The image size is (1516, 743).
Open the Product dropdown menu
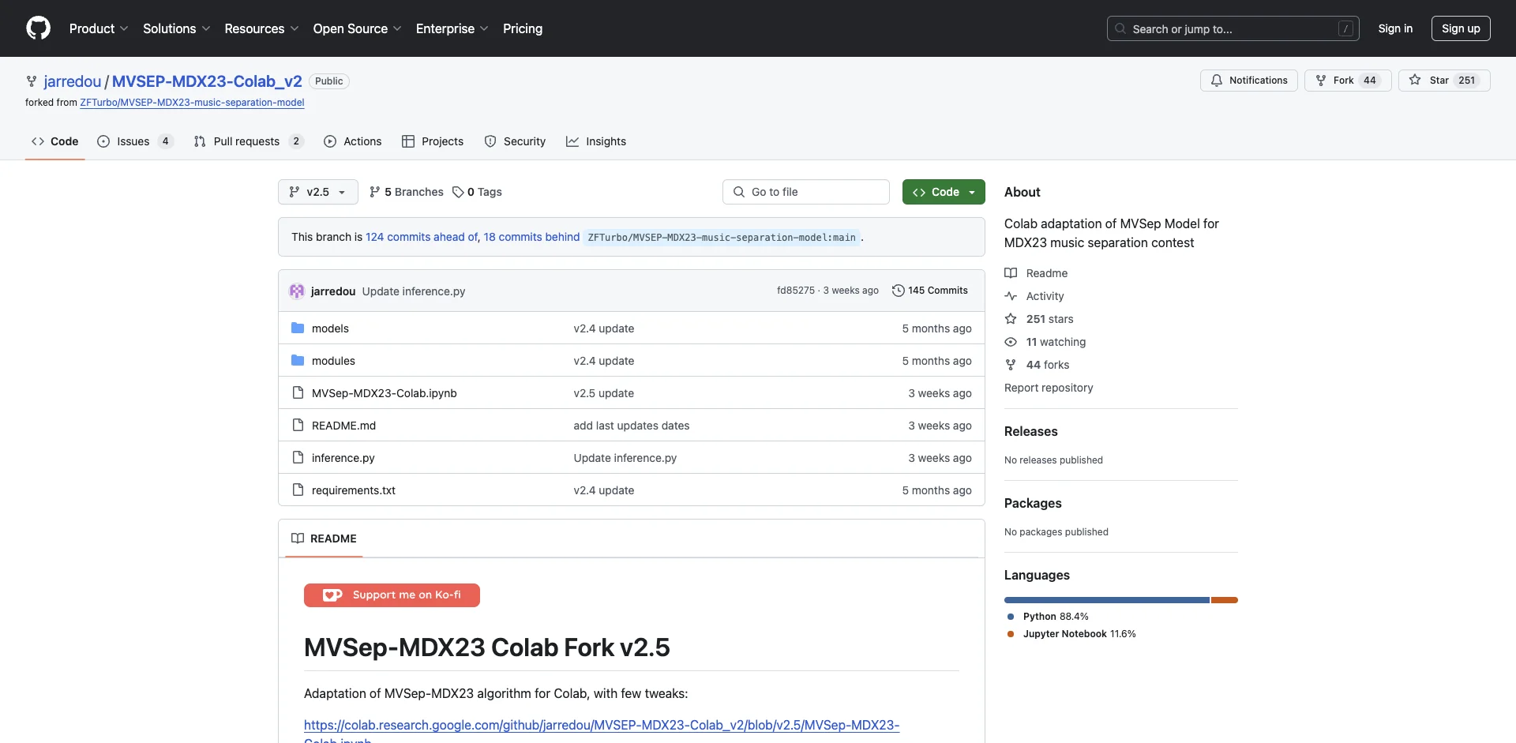99,28
